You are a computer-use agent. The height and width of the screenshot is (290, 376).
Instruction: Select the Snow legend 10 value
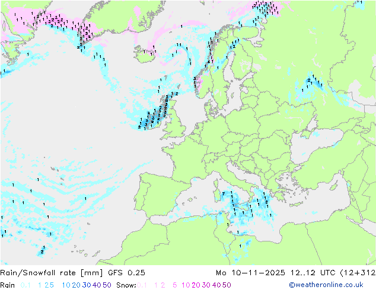click(186, 285)
